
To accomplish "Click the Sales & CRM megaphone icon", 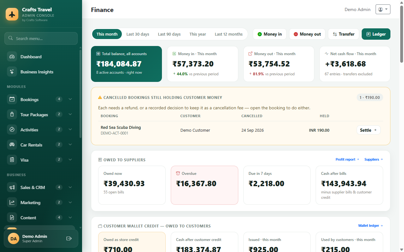I will click(12, 187).
